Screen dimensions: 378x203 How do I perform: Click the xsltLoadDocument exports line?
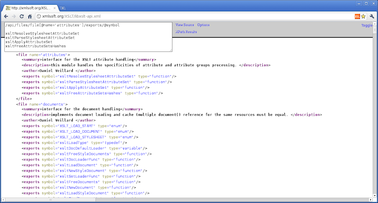80,165
